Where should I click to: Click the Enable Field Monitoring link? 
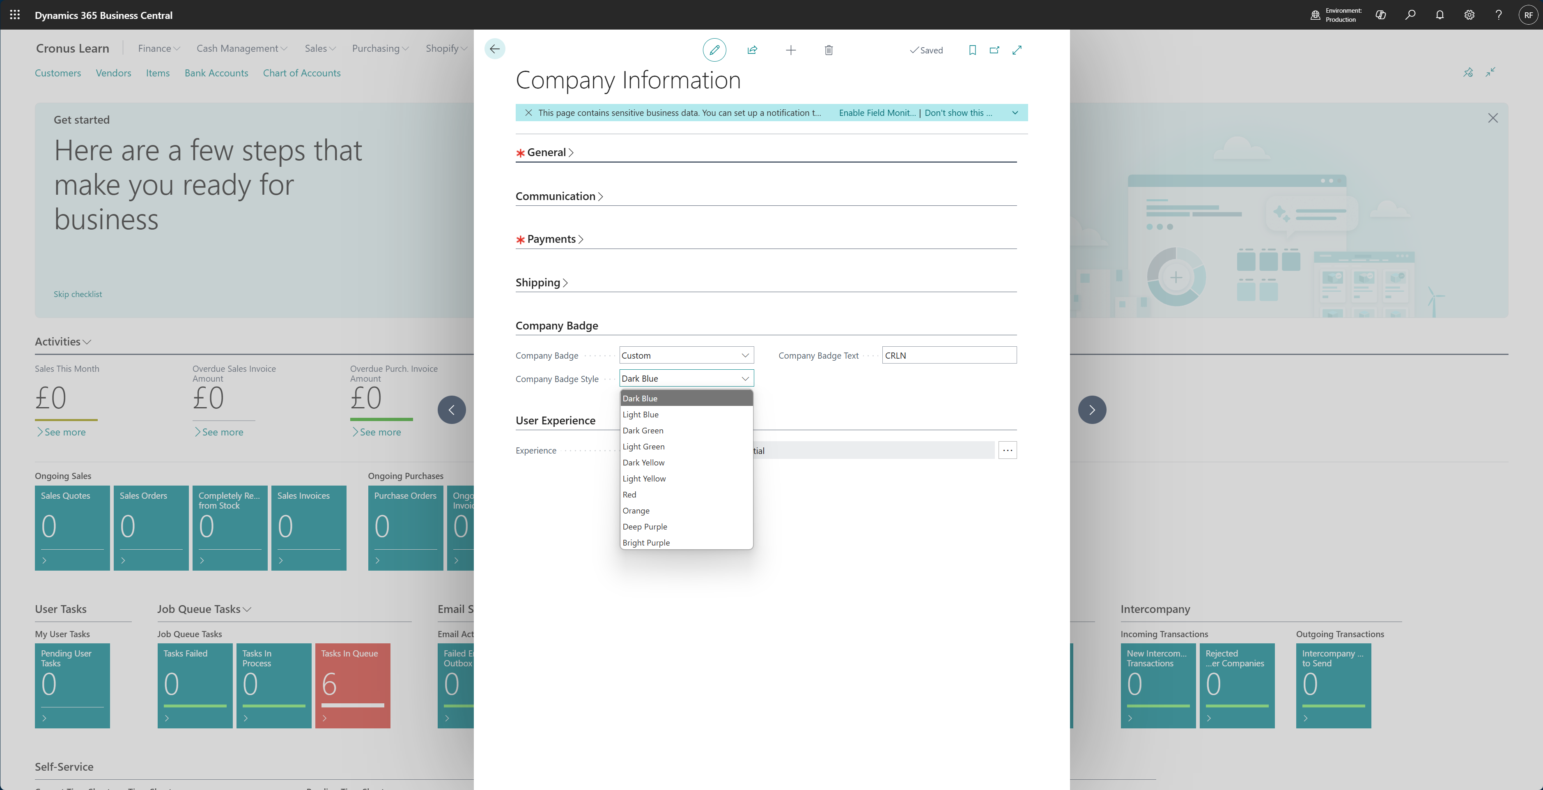pyautogui.click(x=877, y=113)
